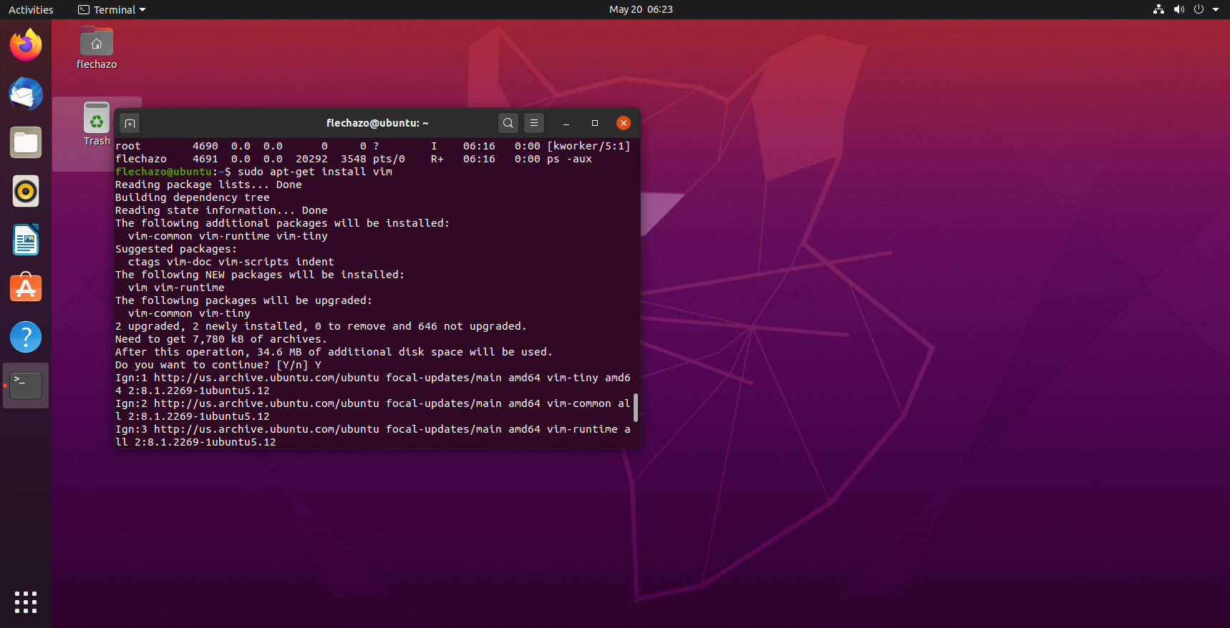Expand the Terminal app menu in top bar
This screenshot has height=628, width=1230.
coord(112,9)
